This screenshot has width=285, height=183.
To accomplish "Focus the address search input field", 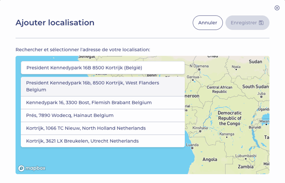I will click(x=103, y=68).
